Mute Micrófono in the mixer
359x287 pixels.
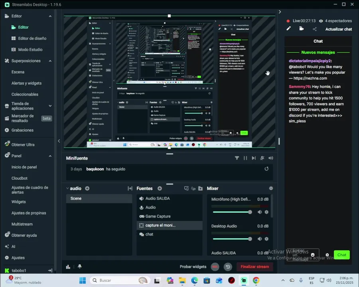[260, 212]
